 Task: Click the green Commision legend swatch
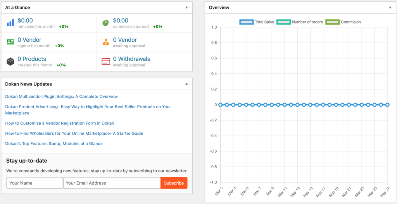coord(332,22)
